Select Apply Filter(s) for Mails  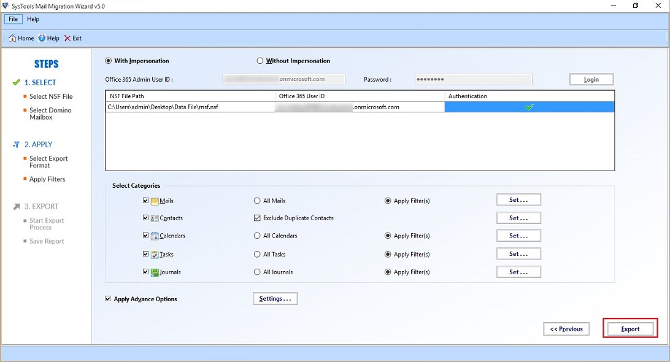pos(388,201)
